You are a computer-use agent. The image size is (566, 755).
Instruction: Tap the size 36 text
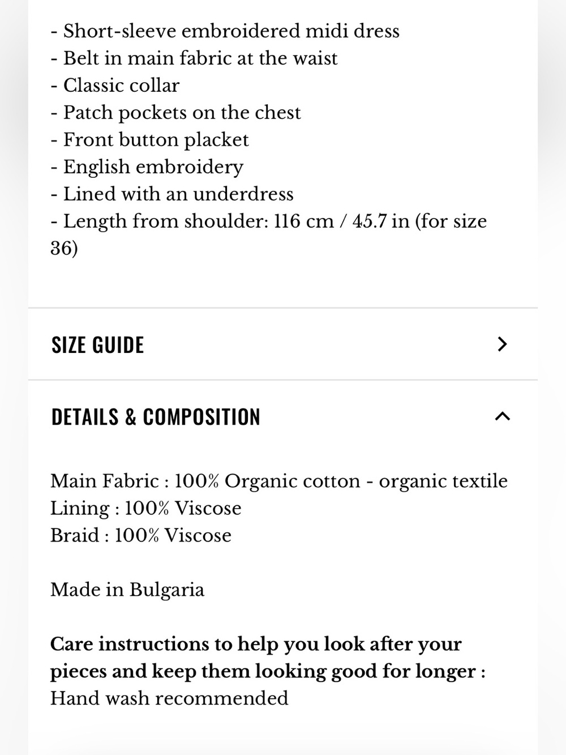[x=64, y=248]
